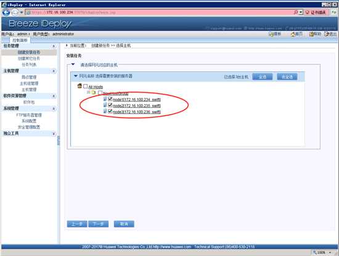
Task: Open the 控制面板 tab
Action: [x=20, y=40]
